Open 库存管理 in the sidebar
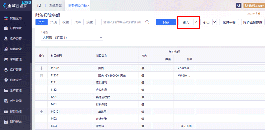The image size is (265, 130). coord(13,70)
